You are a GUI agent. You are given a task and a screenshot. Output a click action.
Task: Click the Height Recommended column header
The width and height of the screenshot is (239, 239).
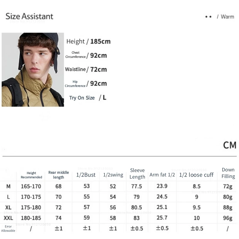point(31,175)
